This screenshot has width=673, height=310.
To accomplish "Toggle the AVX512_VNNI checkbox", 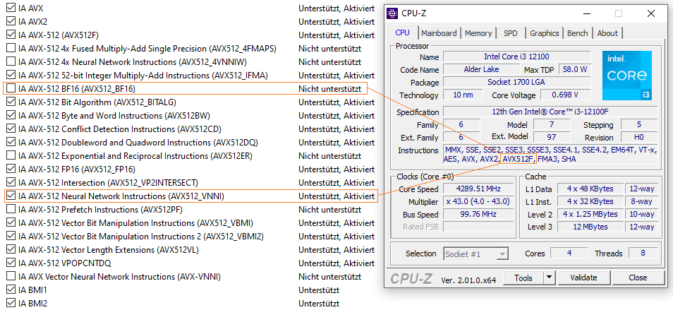I will (11, 196).
